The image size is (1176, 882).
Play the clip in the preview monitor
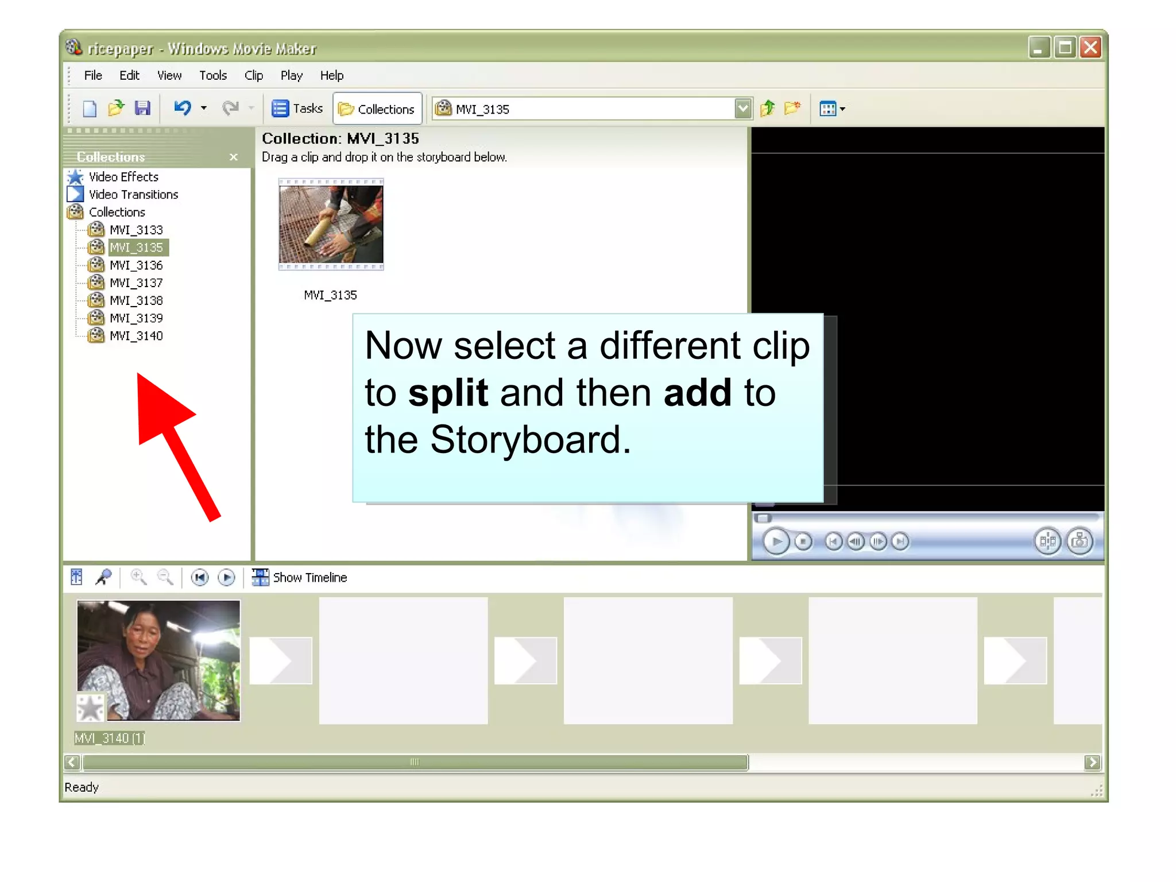(776, 541)
